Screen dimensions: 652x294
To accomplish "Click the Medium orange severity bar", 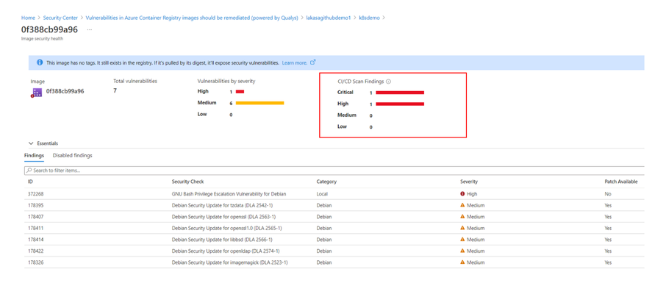I will 260,103.
